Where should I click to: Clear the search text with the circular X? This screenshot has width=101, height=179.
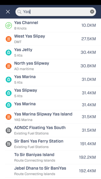tap(92, 12)
